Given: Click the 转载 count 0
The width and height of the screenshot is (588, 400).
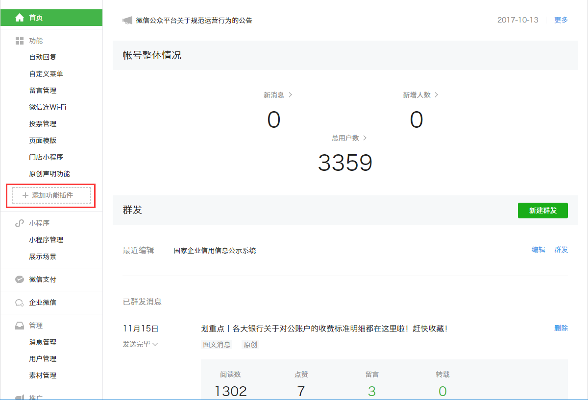Looking at the screenshot, I should tap(442, 391).
